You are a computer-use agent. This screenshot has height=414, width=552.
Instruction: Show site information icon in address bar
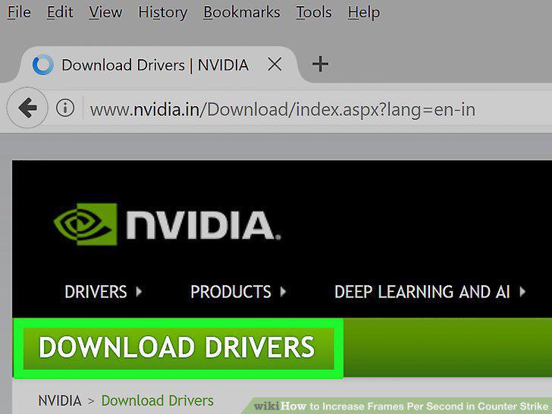point(65,108)
